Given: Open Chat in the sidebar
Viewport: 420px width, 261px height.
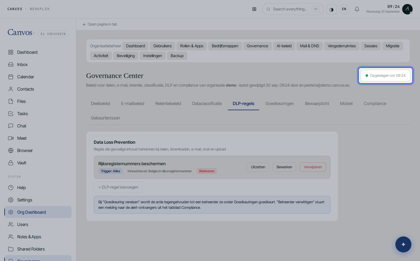Looking at the screenshot, I should click(38, 126).
